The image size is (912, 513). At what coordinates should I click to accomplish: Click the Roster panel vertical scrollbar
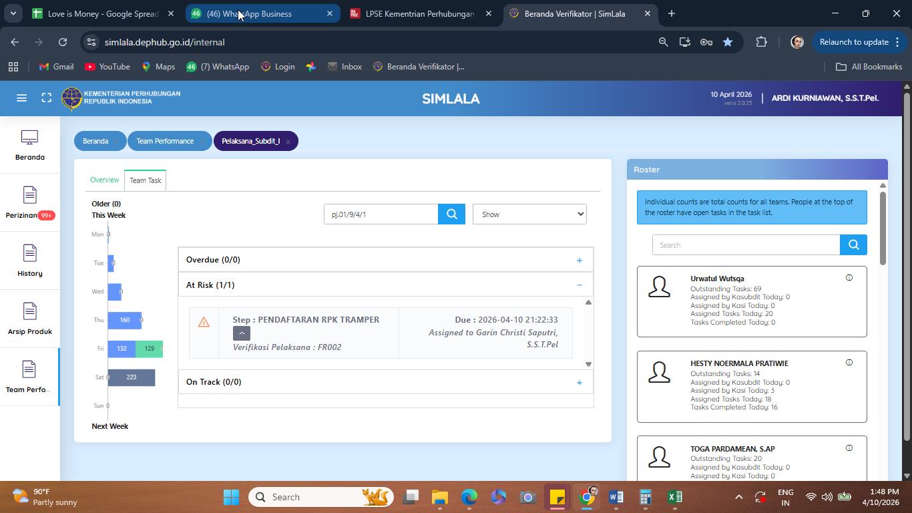[x=883, y=227]
